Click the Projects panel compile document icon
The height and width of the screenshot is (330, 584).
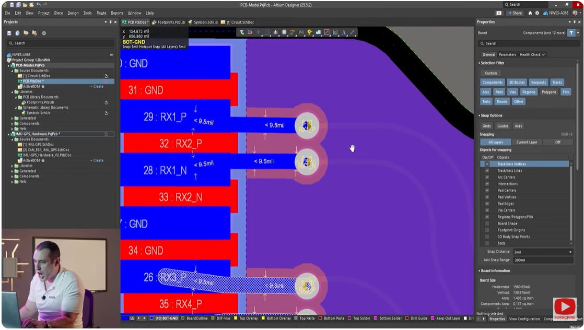(x=18, y=33)
